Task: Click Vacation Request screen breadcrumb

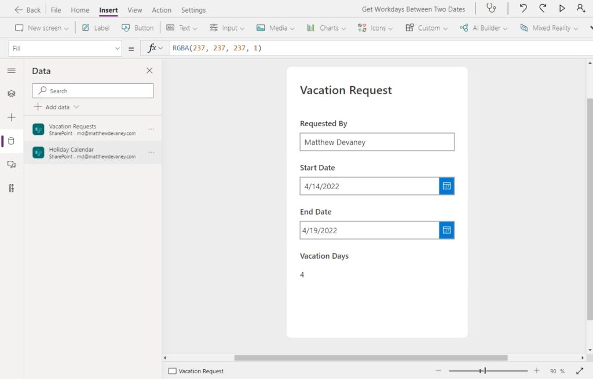Action: coord(196,371)
